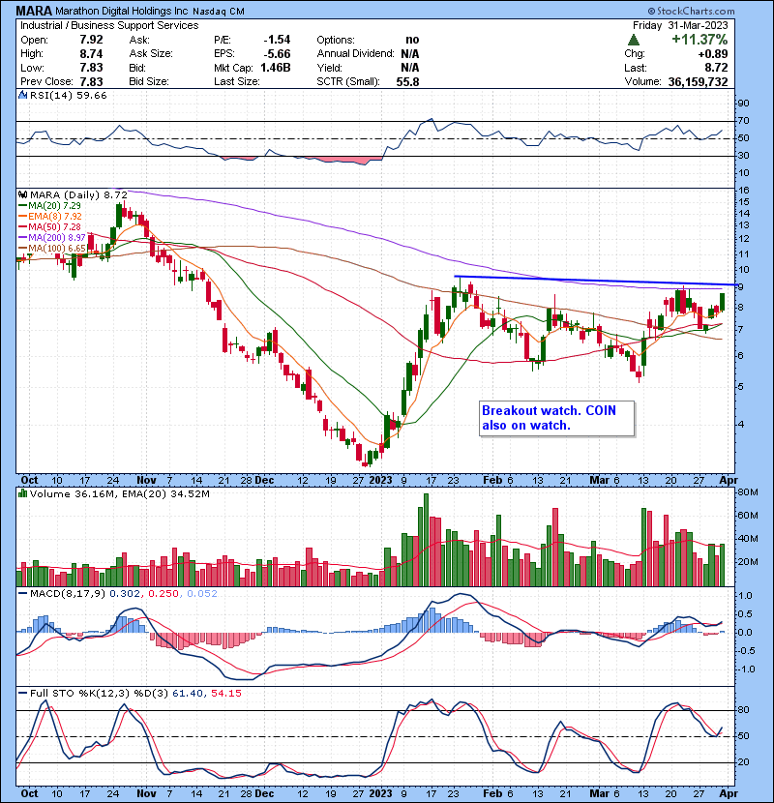Screen dimensions: 774x803
Task: Click the StockCharts.com copyright label
Action: pos(691,11)
